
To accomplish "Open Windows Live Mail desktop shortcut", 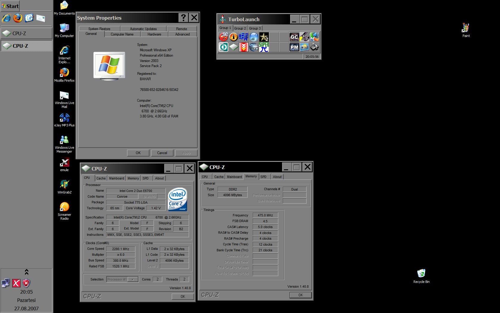I will 64,100.
